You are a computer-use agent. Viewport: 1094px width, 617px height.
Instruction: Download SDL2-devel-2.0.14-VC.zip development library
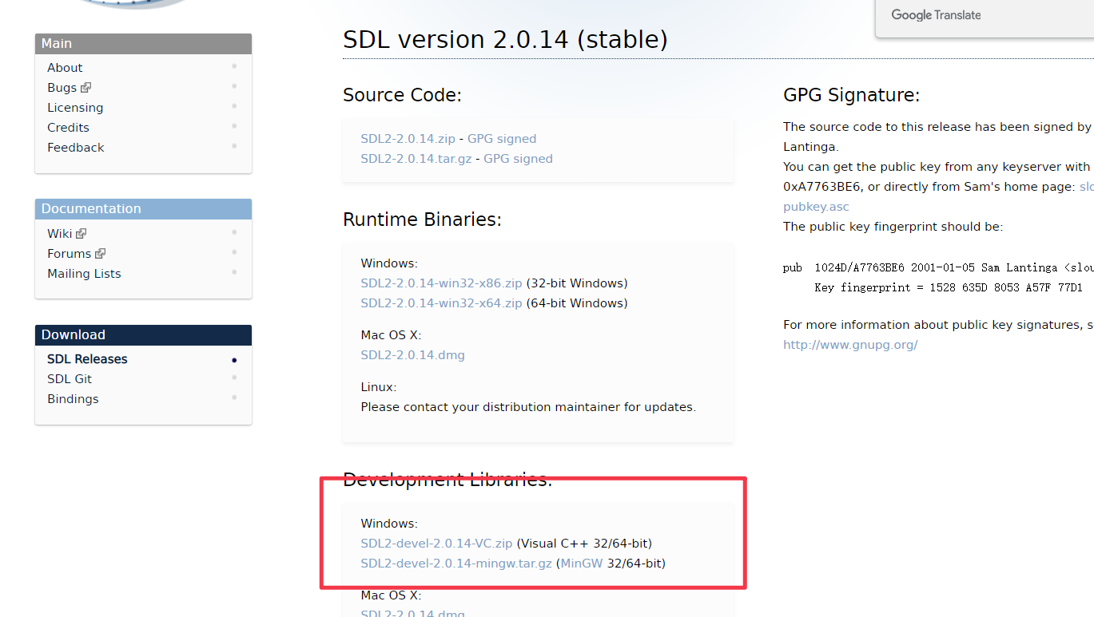[x=436, y=543]
